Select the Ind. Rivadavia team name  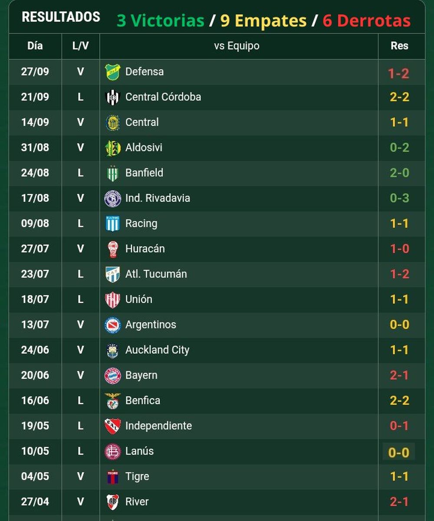[158, 198]
